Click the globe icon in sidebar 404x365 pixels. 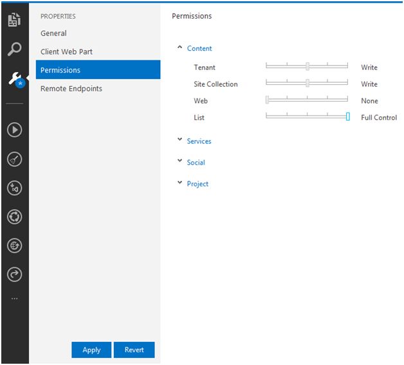pos(14,245)
